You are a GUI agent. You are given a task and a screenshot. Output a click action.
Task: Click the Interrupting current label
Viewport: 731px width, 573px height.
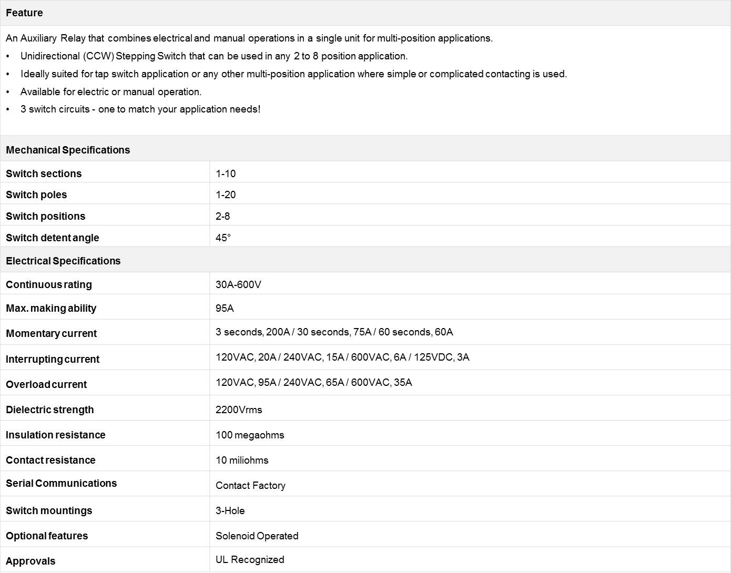click(x=53, y=359)
